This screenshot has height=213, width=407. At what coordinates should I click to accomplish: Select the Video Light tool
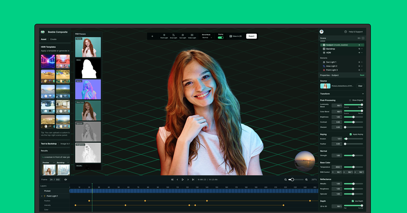pyautogui.click(x=192, y=36)
